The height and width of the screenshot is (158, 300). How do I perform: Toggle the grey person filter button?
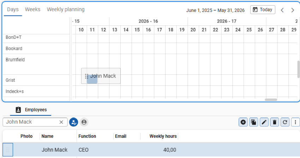(84, 122)
